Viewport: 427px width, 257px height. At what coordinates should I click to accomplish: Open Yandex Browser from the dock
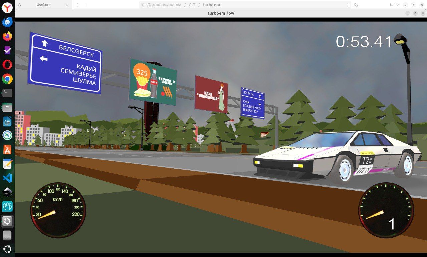(x=7, y=8)
